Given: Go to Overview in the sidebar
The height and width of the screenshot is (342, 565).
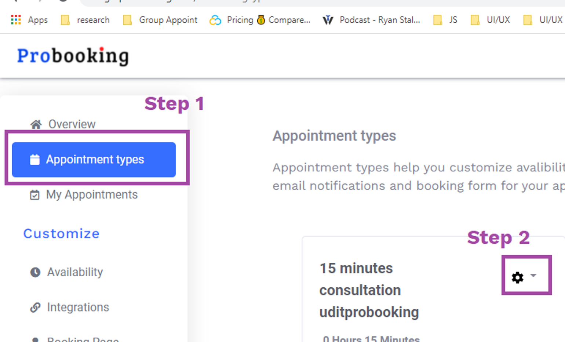Looking at the screenshot, I should (x=63, y=124).
